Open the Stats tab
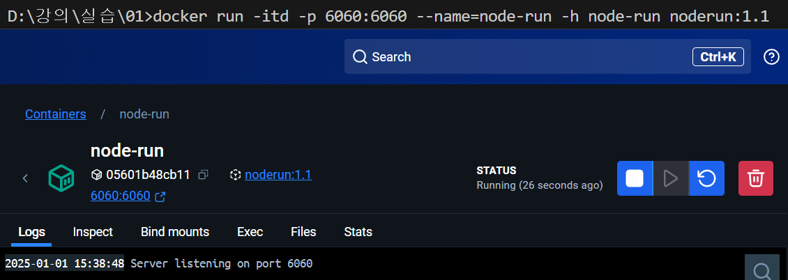This screenshot has width=788, height=280. point(358,232)
